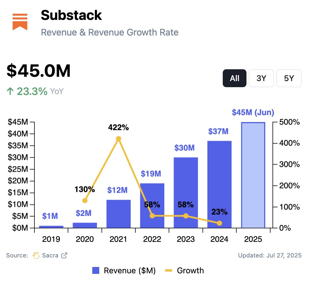Click the Sacra money bag icon
313x284 pixels.
(x=36, y=255)
